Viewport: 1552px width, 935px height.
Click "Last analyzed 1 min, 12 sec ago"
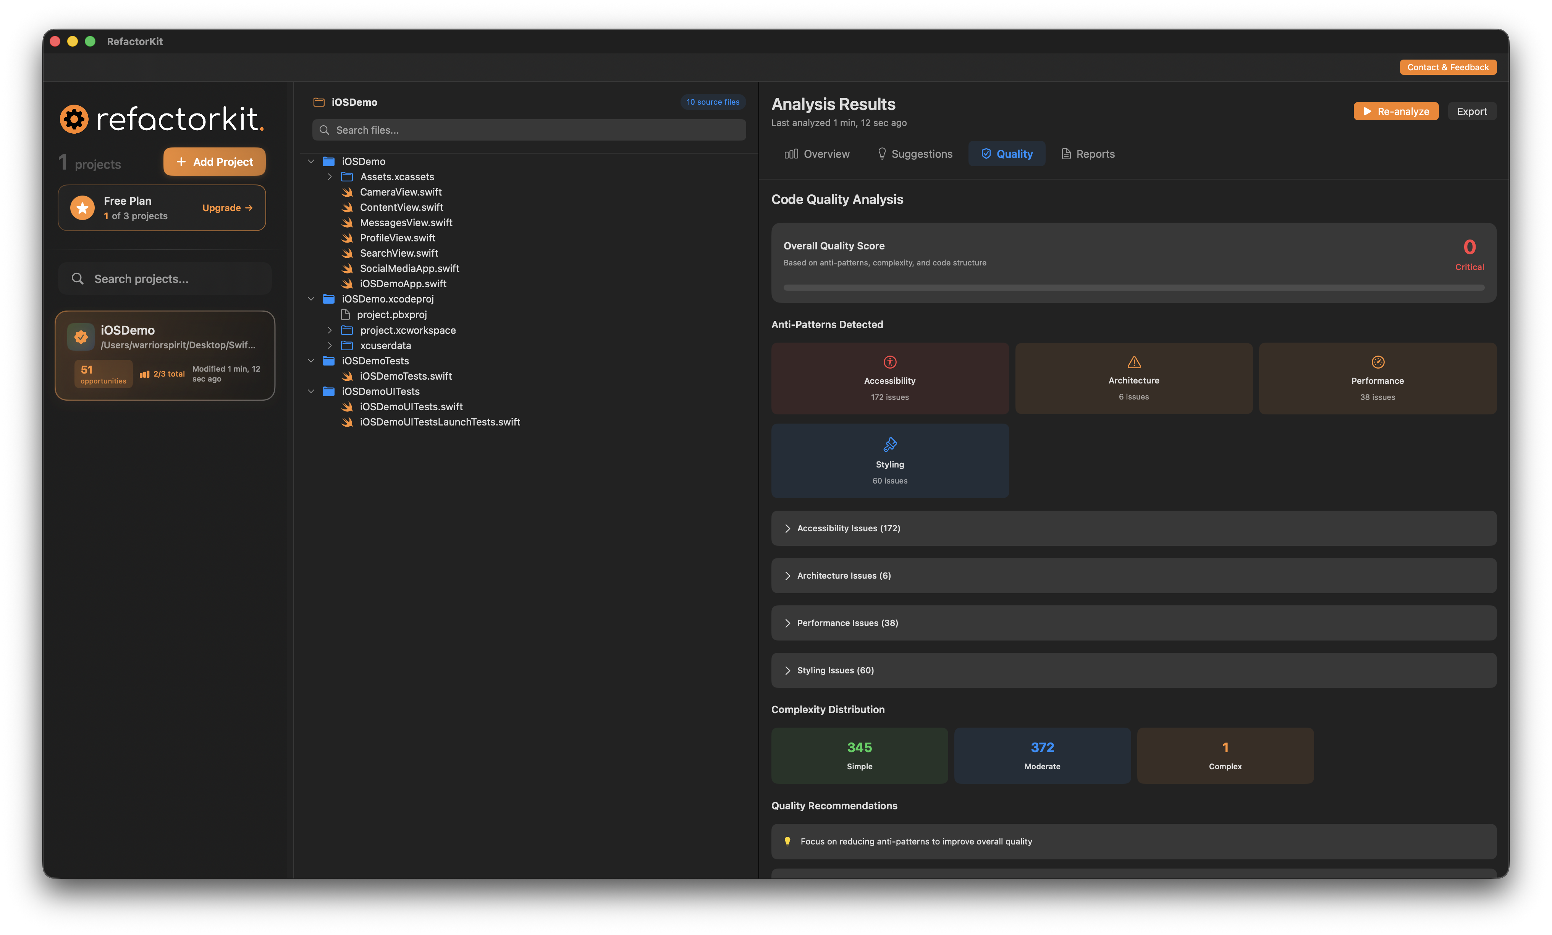(838, 123)
